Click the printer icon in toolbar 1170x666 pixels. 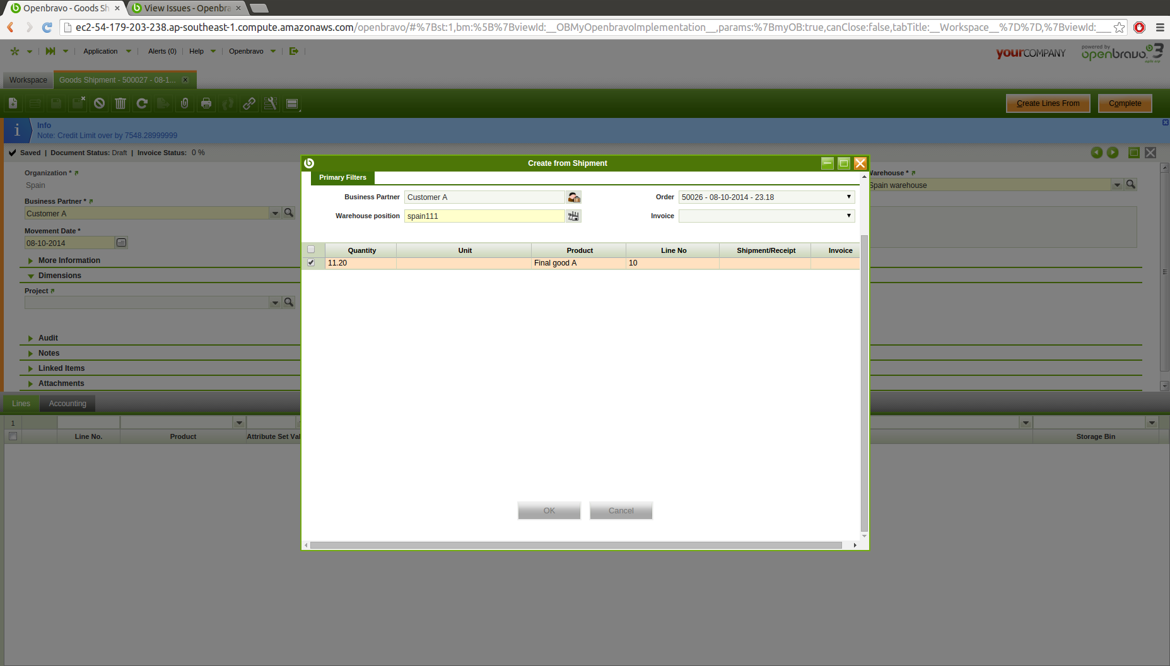pyautogui.click(x=206, y=103)
